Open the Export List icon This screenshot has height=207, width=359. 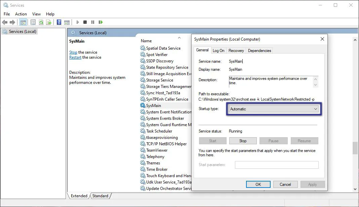[49, 22]
